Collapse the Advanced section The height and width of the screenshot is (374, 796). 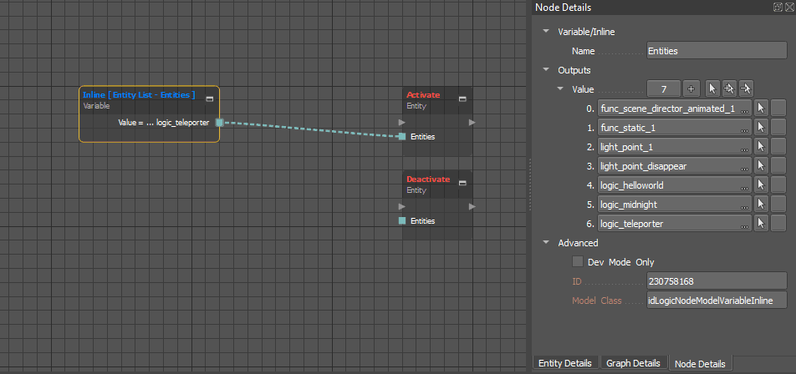coord(546,242)
